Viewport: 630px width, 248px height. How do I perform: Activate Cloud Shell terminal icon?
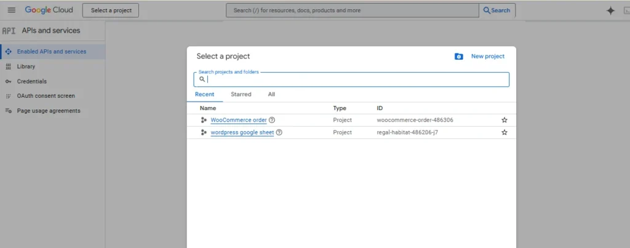[626, 11]
